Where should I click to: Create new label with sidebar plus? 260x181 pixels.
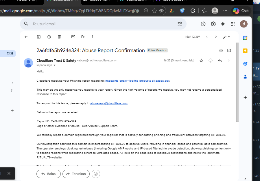12,111
